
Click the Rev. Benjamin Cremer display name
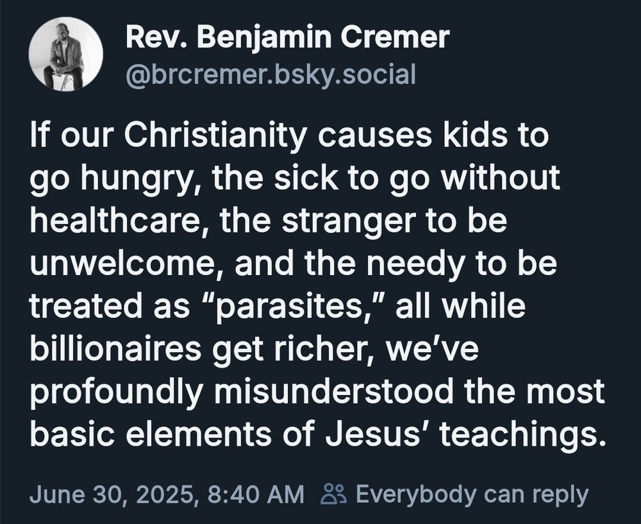[x=287, y=37]
